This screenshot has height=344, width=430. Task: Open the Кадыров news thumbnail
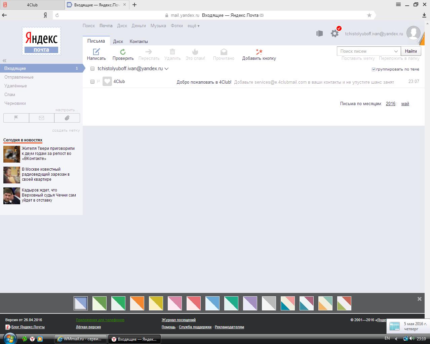[x=12, y=196]
